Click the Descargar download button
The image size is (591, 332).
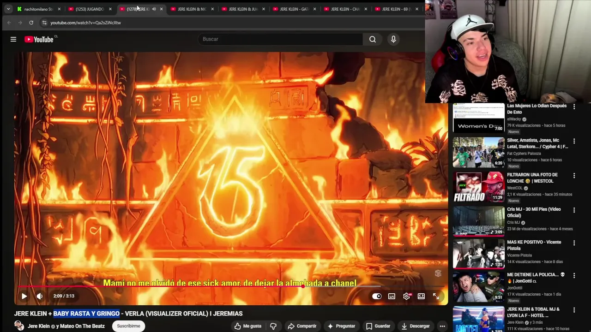[415, 326]
